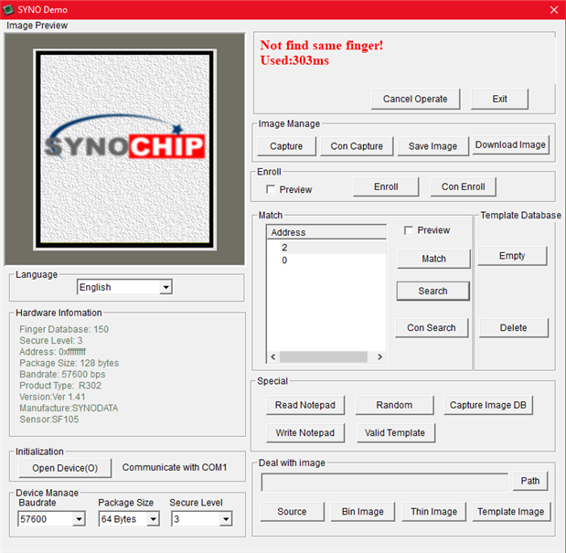Click Valid Template button
This screenshot has width=566, height=553.
click(395, 432)
